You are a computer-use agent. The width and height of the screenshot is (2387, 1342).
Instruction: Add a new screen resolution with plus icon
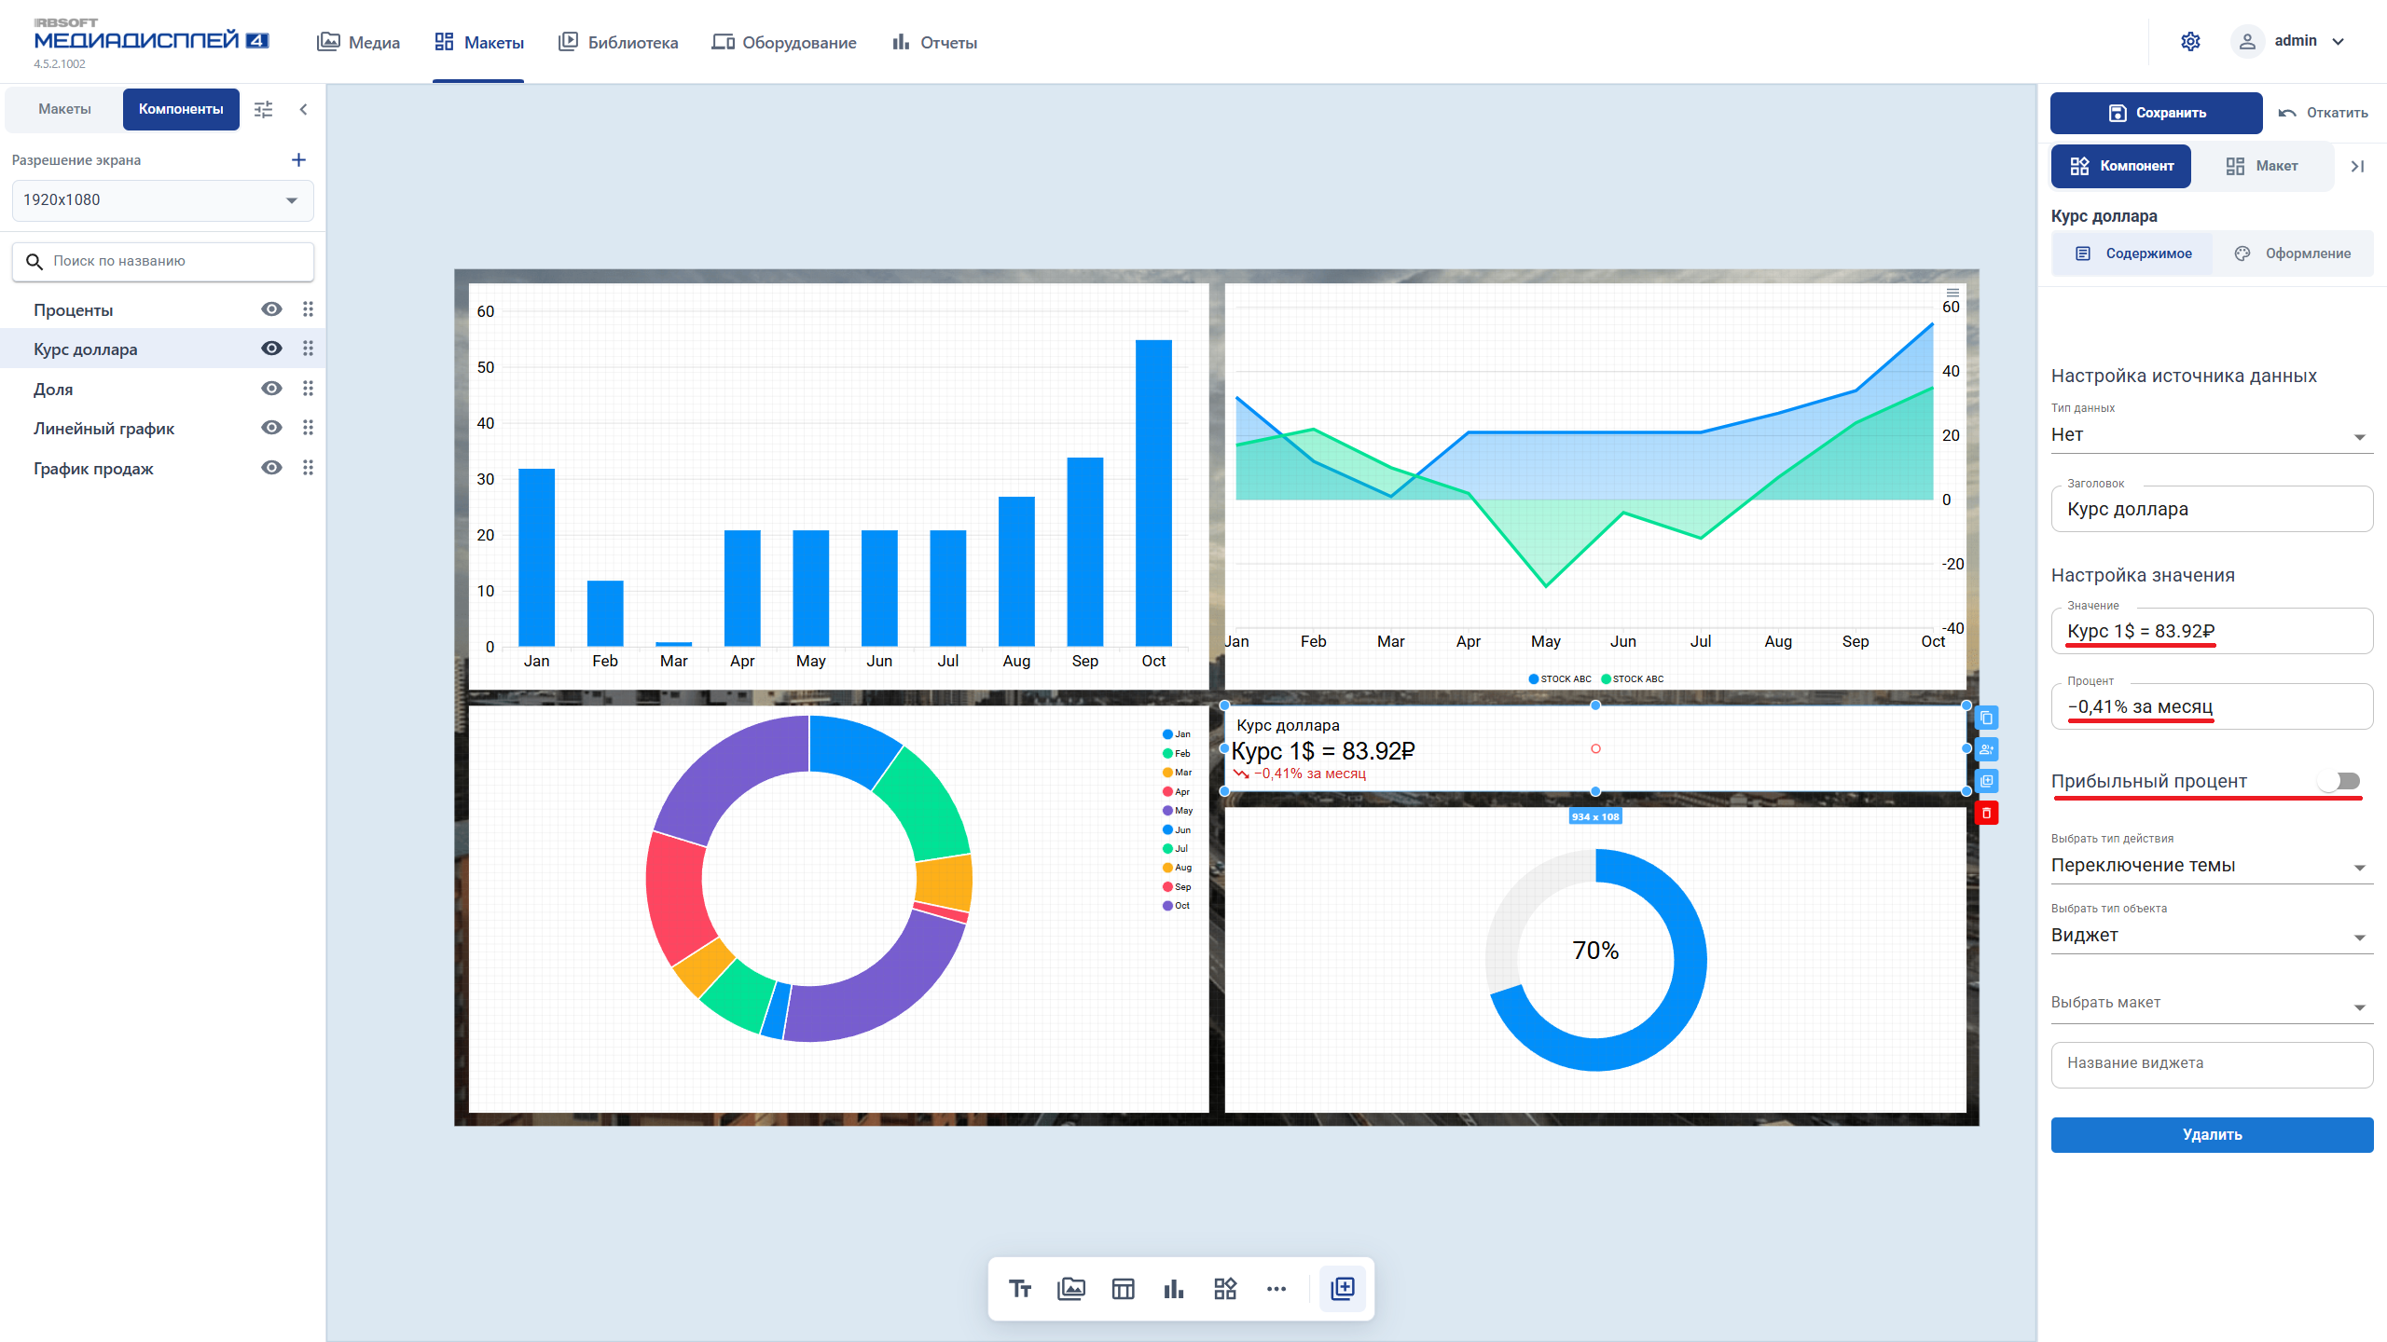(298, 160)
